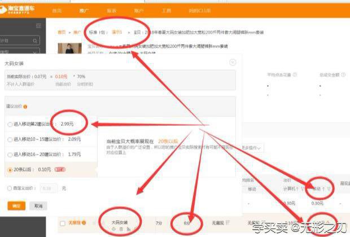Open the 报表 navigation tab
The width and height of the screenshot is (350, 237).
click(111, 11)
